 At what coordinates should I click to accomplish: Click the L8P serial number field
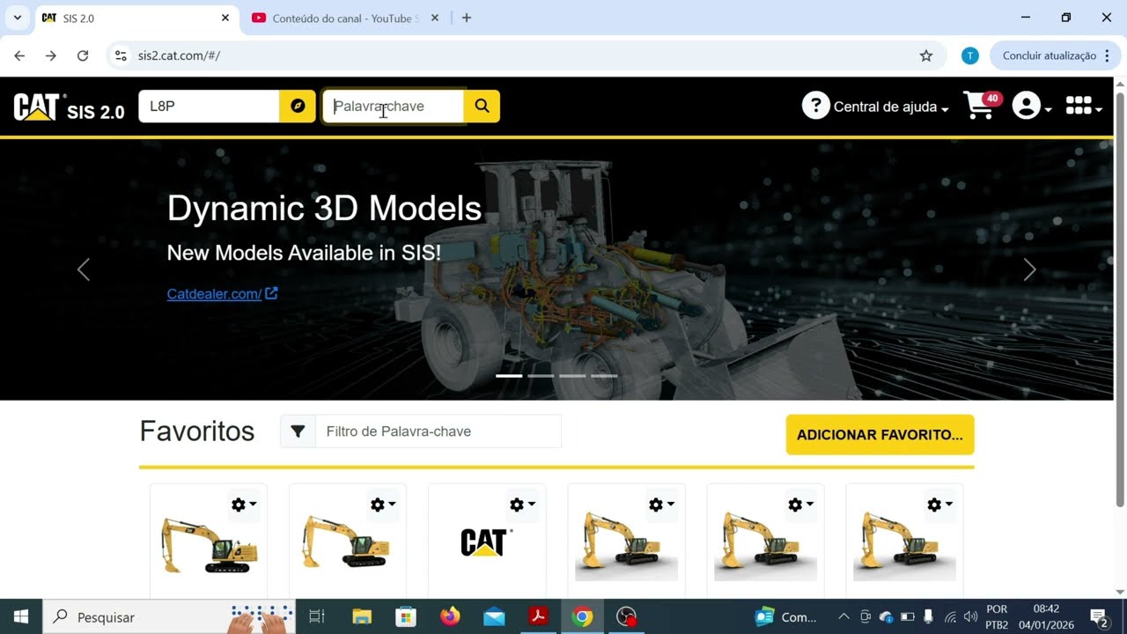pos(209,106)
